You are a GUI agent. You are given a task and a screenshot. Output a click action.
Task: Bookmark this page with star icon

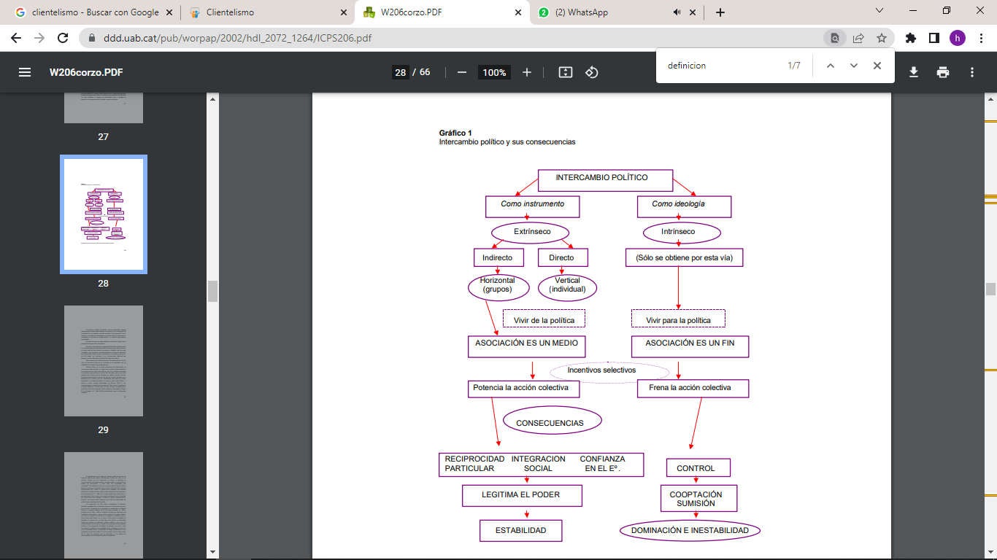[x=882, y=38]
